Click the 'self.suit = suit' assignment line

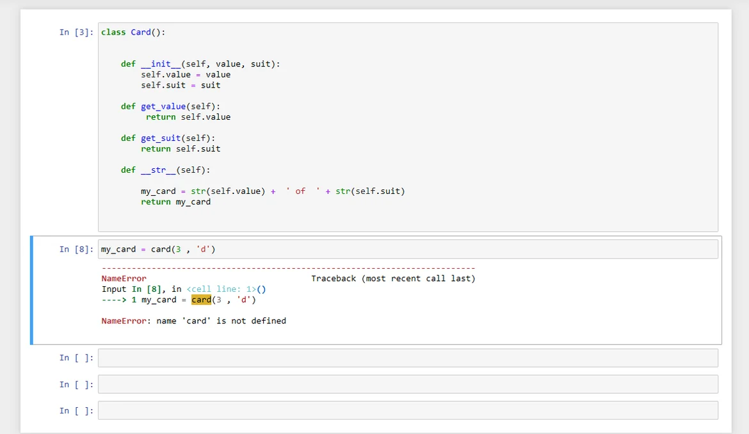coord(181,85)
